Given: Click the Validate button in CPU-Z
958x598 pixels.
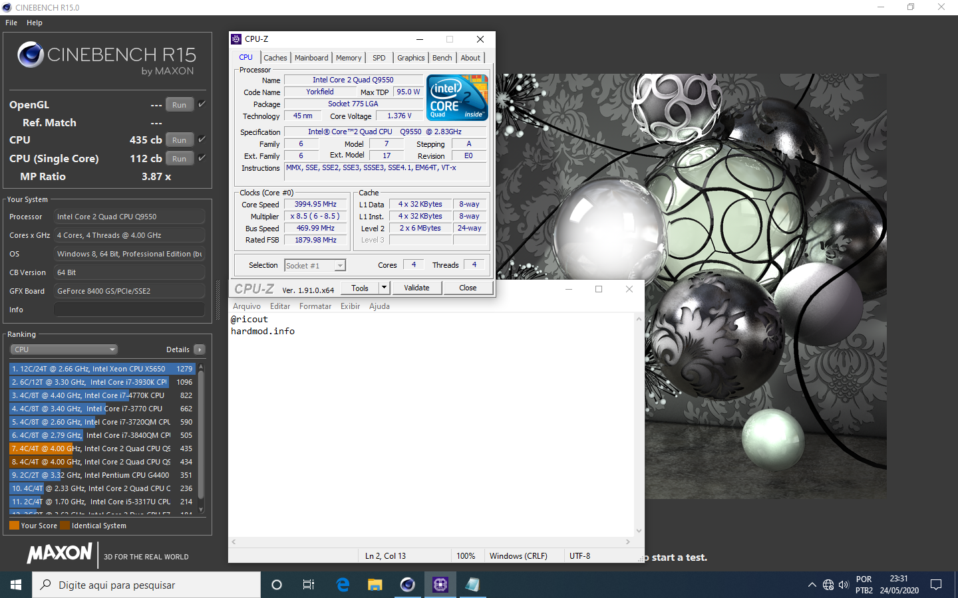Looking at the screenshot, I should tap(416, 288).
